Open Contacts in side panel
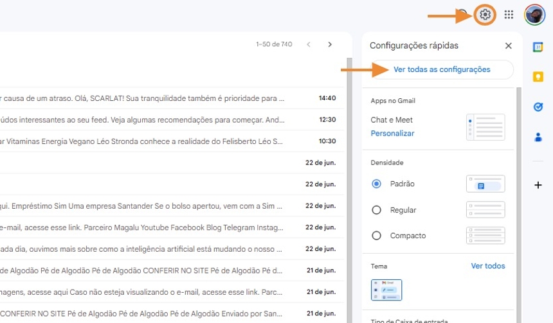The width and height of the screenshot is (553, 323). coord(538,136)
